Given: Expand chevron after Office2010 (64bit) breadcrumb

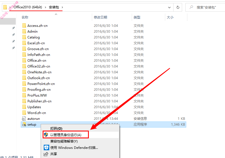Looking at the screenshot, I should pyautogui.click(x=45, y=7).
